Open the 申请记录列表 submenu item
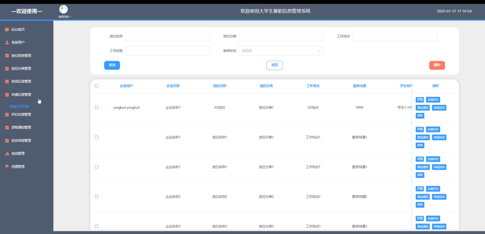This screenshot has width=485, height=234. 19,107
